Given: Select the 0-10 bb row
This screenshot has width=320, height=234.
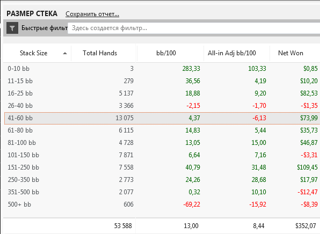Looking at the screenshot, I should (x=162, y=69).
